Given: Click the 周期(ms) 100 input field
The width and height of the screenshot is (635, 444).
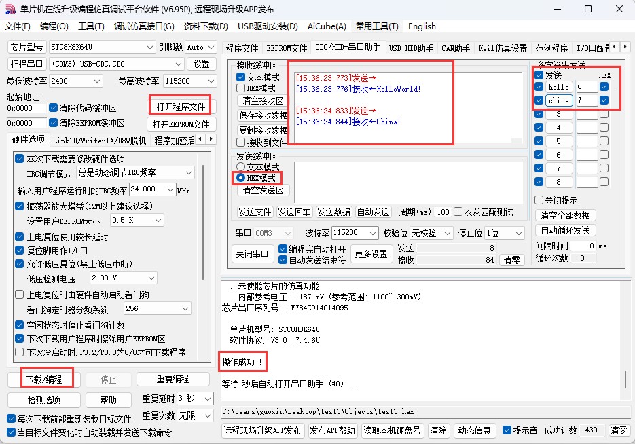Looking at the screenshot, I should pos(443,212).
